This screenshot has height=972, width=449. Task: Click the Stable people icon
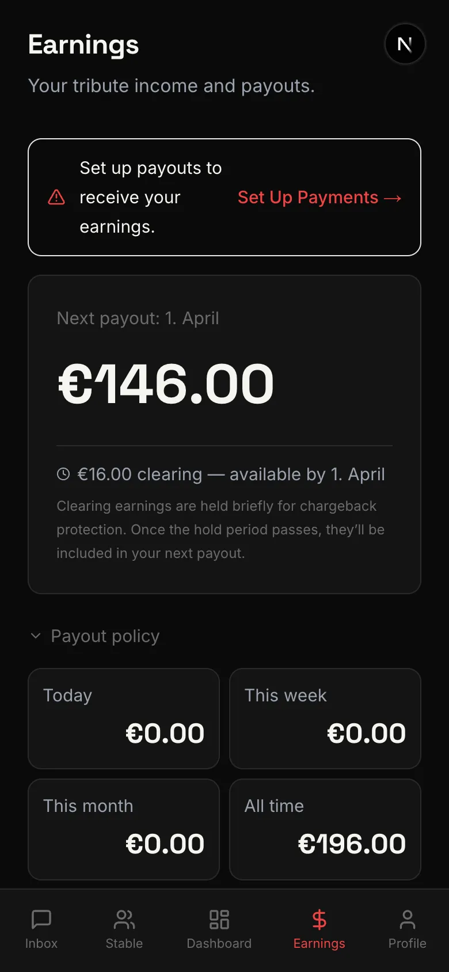(x=124, y=918)
